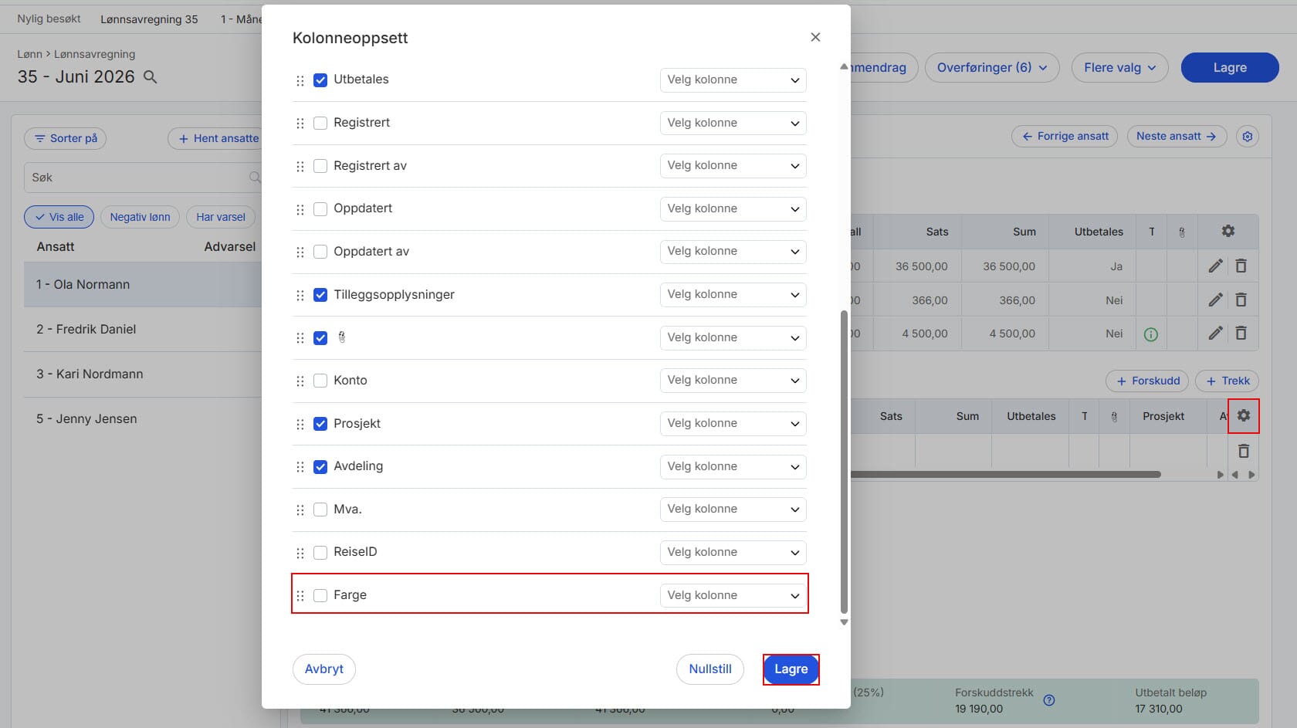Screen dimensions: 1297x728
Task: Enable the Registrert column checkbox
Action: (x=320, y=123)
